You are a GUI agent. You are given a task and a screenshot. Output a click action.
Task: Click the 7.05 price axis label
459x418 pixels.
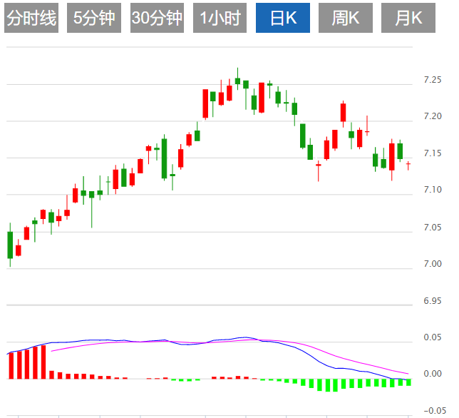(433, 228)
